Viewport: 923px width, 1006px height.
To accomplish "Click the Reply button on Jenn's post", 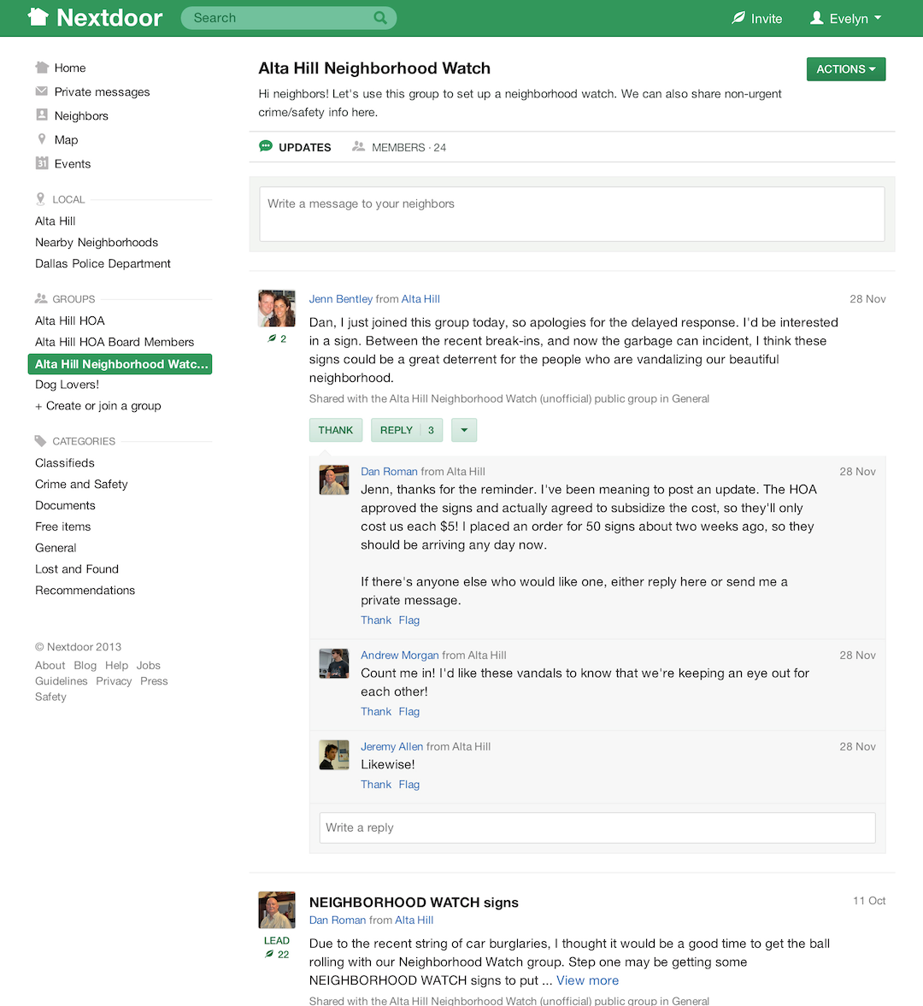I will pos(397,430).
